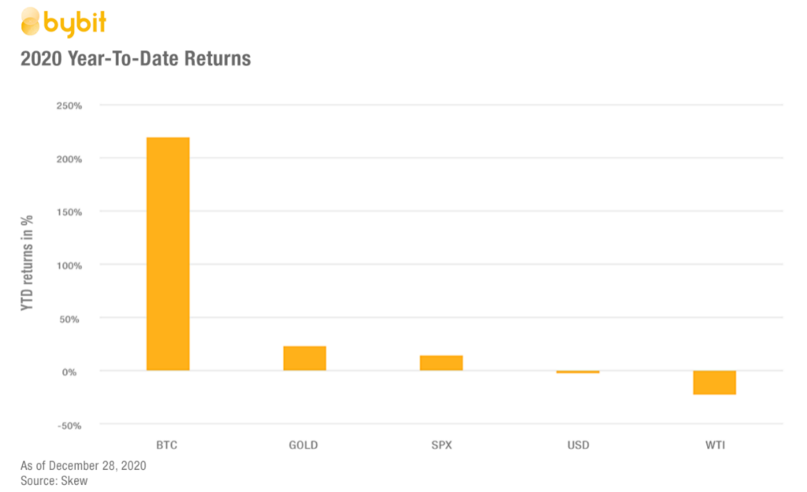Click the Source: Skew footnote

54,481
